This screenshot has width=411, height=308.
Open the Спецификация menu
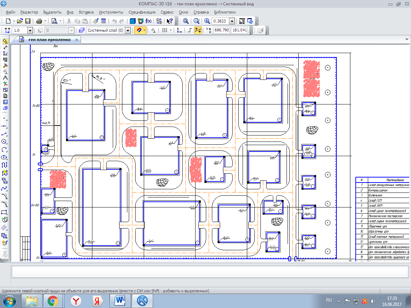(142, 12)
